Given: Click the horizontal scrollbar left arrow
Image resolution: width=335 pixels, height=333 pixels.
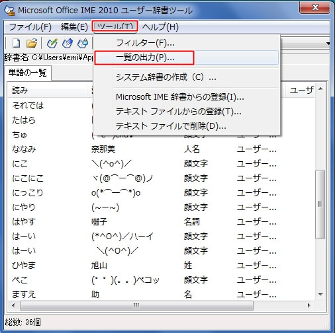Looking at the screenshot, I should tap(13, 306).
